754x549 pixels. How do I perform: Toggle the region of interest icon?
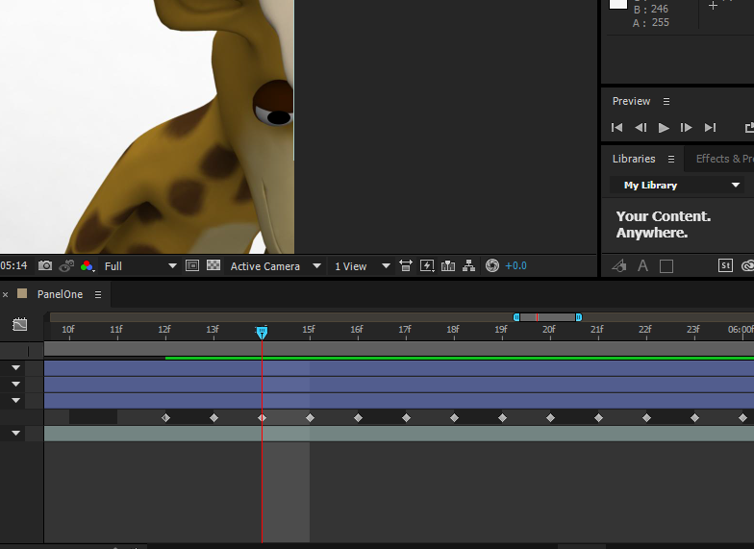point(192,265)
